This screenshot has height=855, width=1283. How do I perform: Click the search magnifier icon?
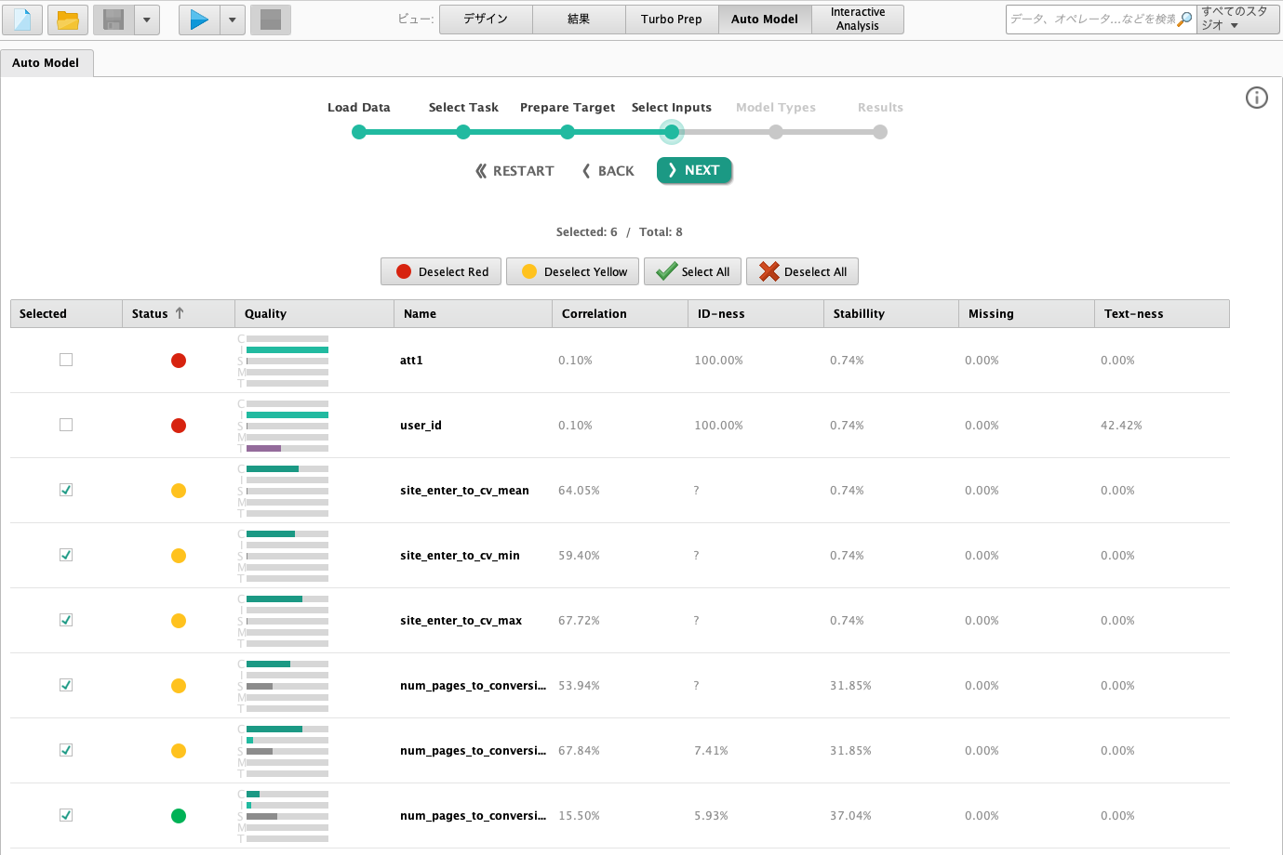[1185, 20]
